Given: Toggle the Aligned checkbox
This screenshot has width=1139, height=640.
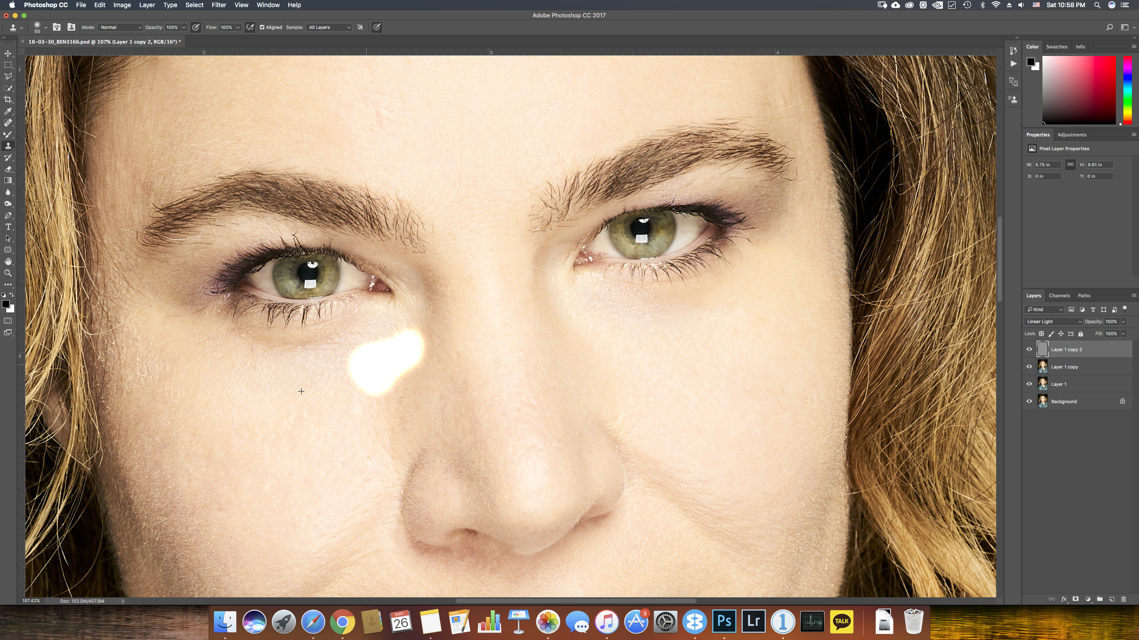Looking at the screenshot, I should pyautogui.click(x=262, y=27).
